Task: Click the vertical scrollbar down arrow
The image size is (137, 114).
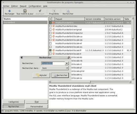Action: coord(133,79)
